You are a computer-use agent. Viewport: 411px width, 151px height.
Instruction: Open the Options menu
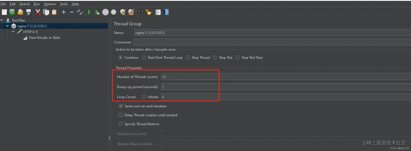tap(50, 4)
